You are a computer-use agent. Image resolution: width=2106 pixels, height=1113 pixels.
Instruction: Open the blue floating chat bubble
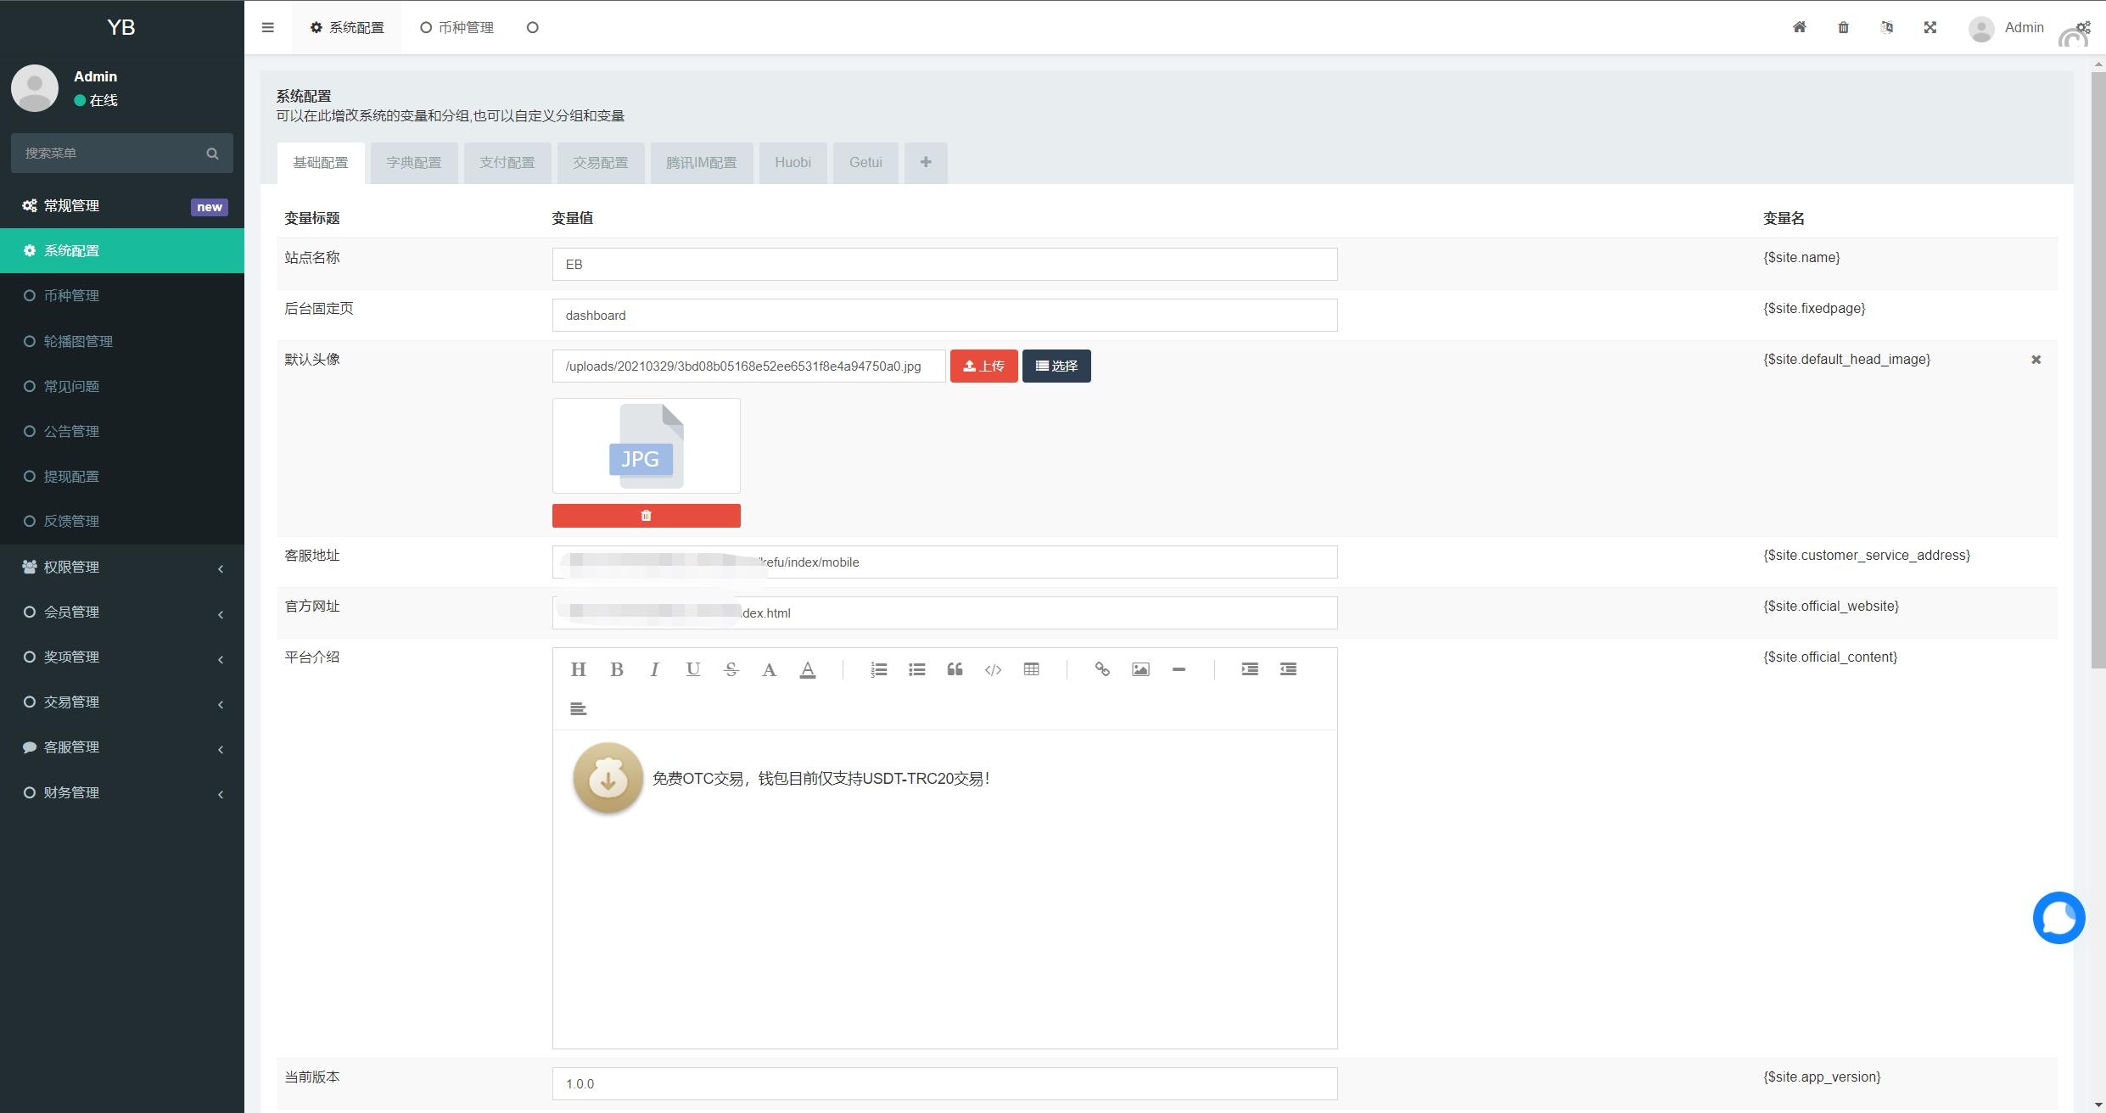click(x=2058, y=917)
